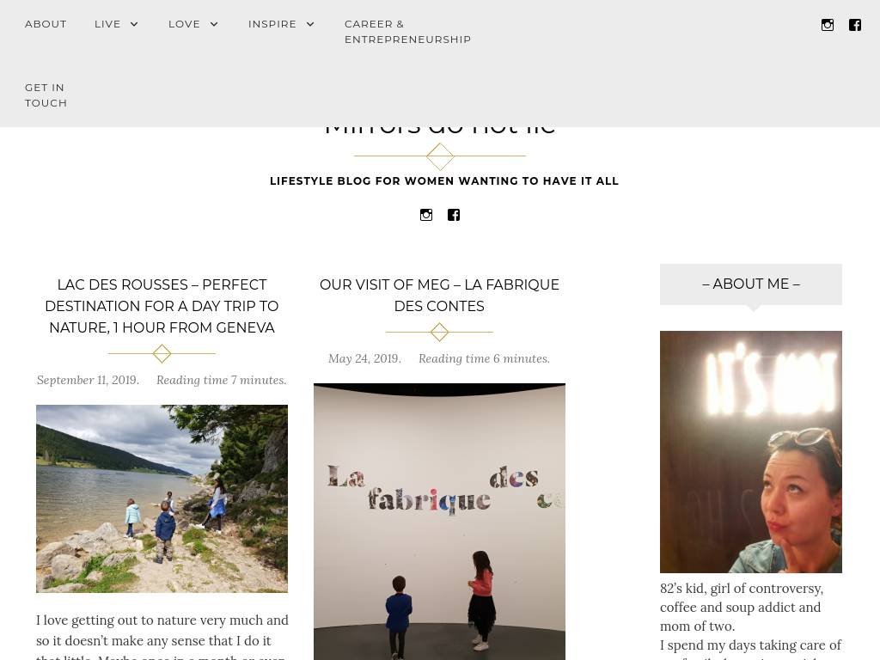Click Instagram icon below the blog tagline
This screenshot has height=660, width=880.
coord(426,215)
